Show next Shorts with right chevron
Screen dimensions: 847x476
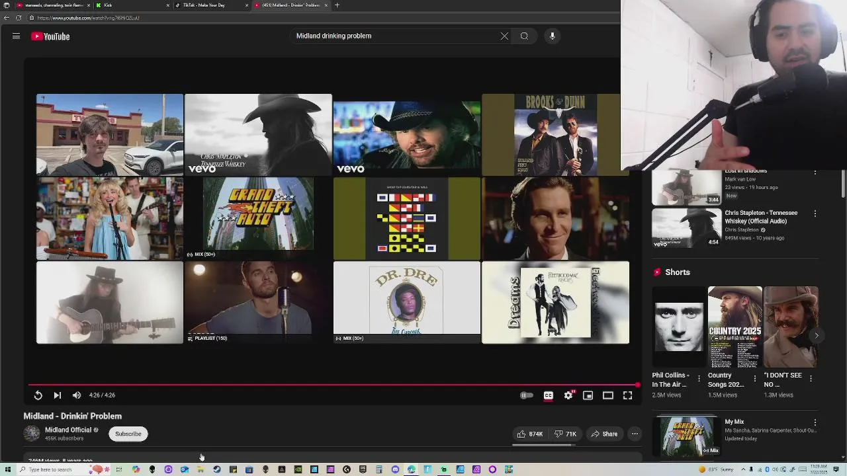[817, 336]
